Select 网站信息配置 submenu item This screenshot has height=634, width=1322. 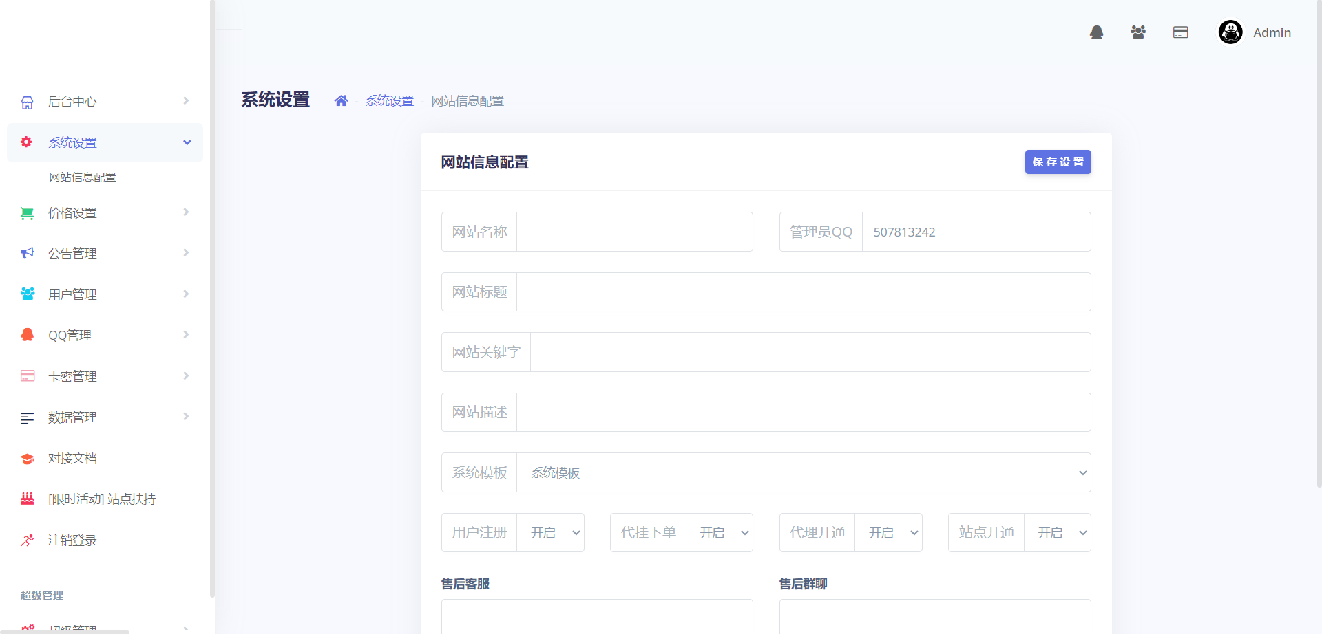coord(83,177)
